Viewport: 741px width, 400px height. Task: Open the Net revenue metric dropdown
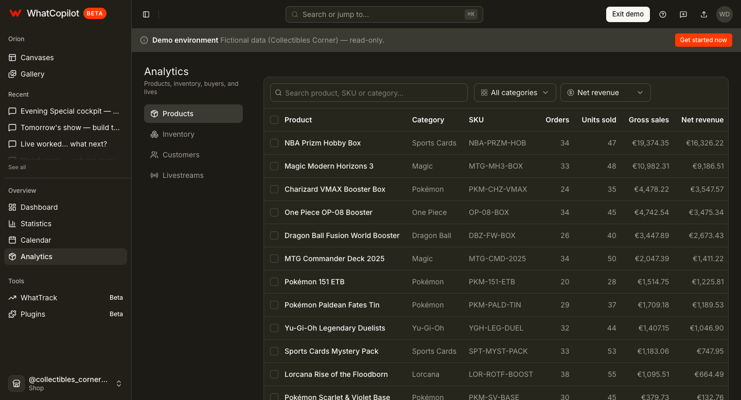point(606,93)
